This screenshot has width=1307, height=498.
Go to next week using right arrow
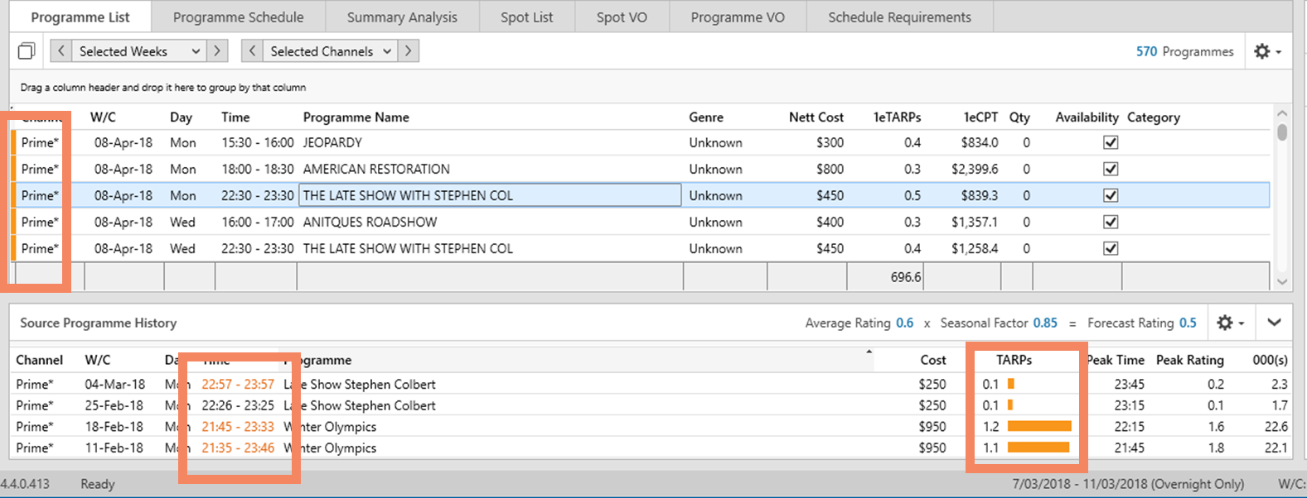coord(217,51)
